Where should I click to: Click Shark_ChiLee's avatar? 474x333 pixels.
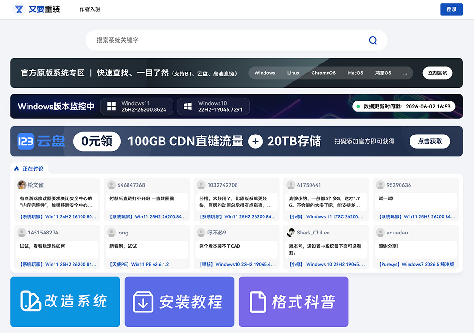click(x=291, y=233)
